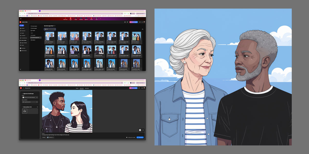Open the info icon next to Generierungsverlauf
This screenshot has height=154, width=309.
coord(55,26)
